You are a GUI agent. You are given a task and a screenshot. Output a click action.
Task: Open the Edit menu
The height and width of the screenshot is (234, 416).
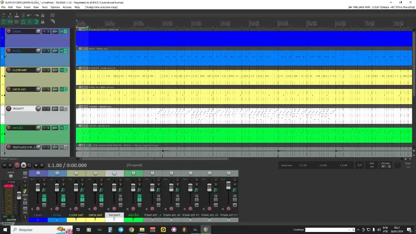pyautogui.click(x=11, y=7)
